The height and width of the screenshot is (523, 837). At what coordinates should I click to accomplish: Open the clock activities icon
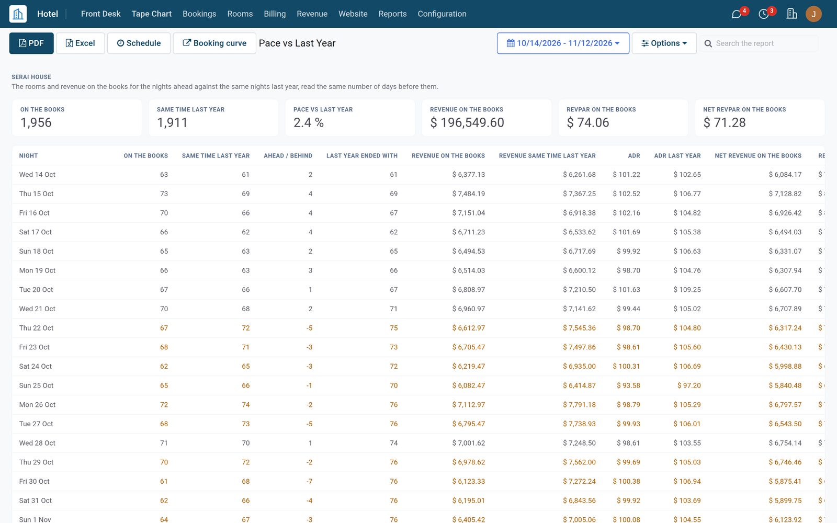click(764, 14)
